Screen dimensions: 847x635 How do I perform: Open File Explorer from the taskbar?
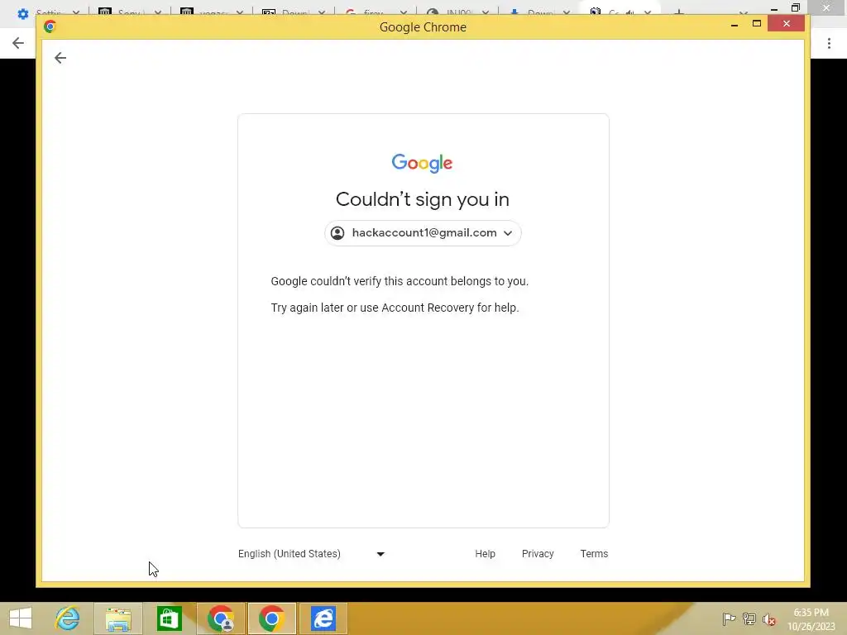point(118,618)
